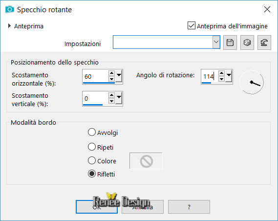Open the Impostazioni presets dropdown
Viewport: 278px width, 221px height.
(x=216, y=42)
